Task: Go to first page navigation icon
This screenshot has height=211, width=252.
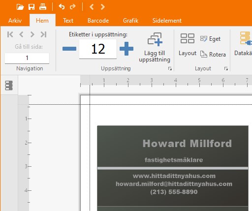Action: pyautogui.click(x=10, y=34)
